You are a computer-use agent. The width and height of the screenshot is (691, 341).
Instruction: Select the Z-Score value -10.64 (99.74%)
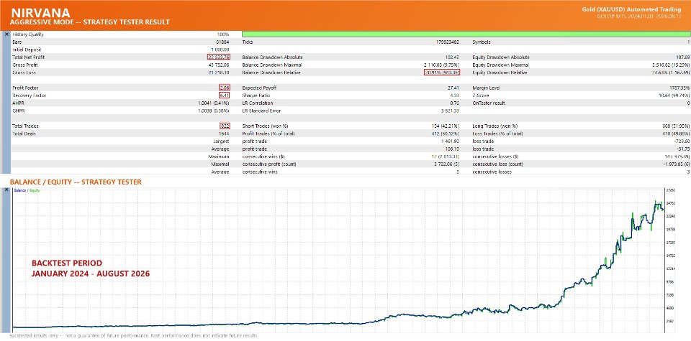tap(674, 95)
